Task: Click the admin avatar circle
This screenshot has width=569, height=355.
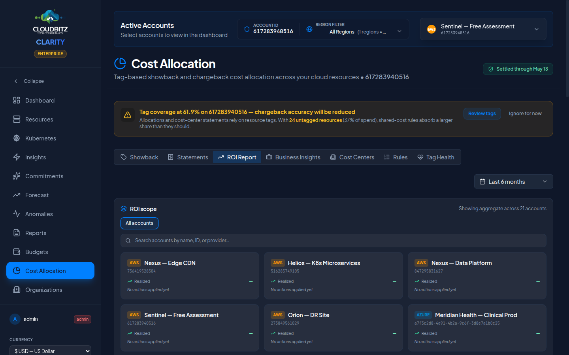Action: pos(15,319)
